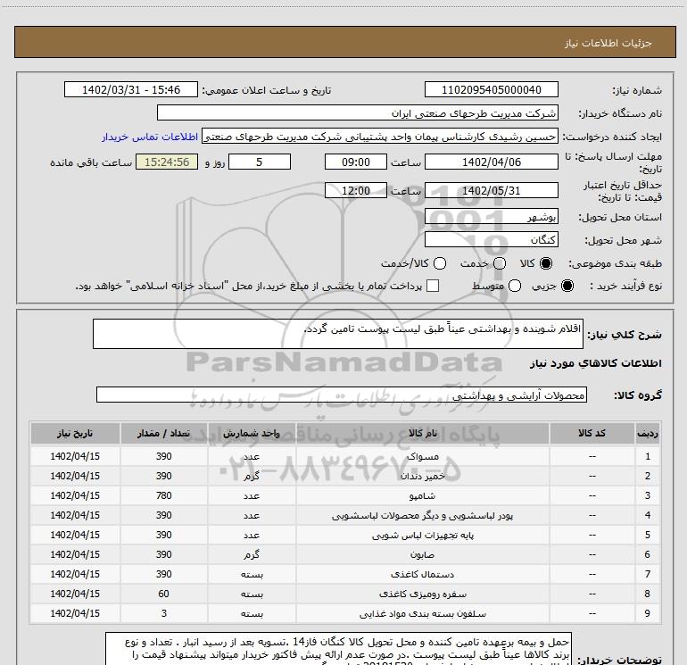Click the واحد شمارش column header
Viewport: 687px width, 665px height.
tap(252, 434)
